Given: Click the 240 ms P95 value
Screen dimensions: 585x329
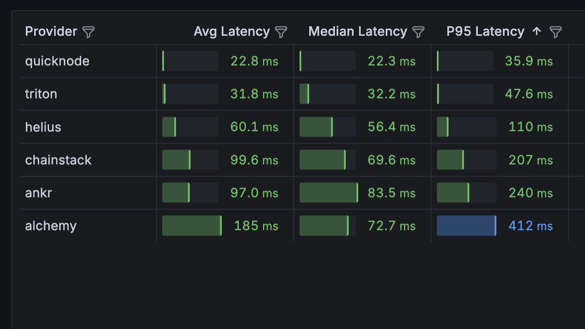Looking at the screenshot, I should 531,193.
